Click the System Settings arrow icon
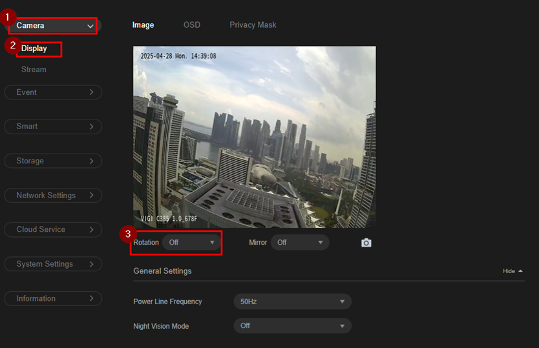 click(x=91, y=264)
